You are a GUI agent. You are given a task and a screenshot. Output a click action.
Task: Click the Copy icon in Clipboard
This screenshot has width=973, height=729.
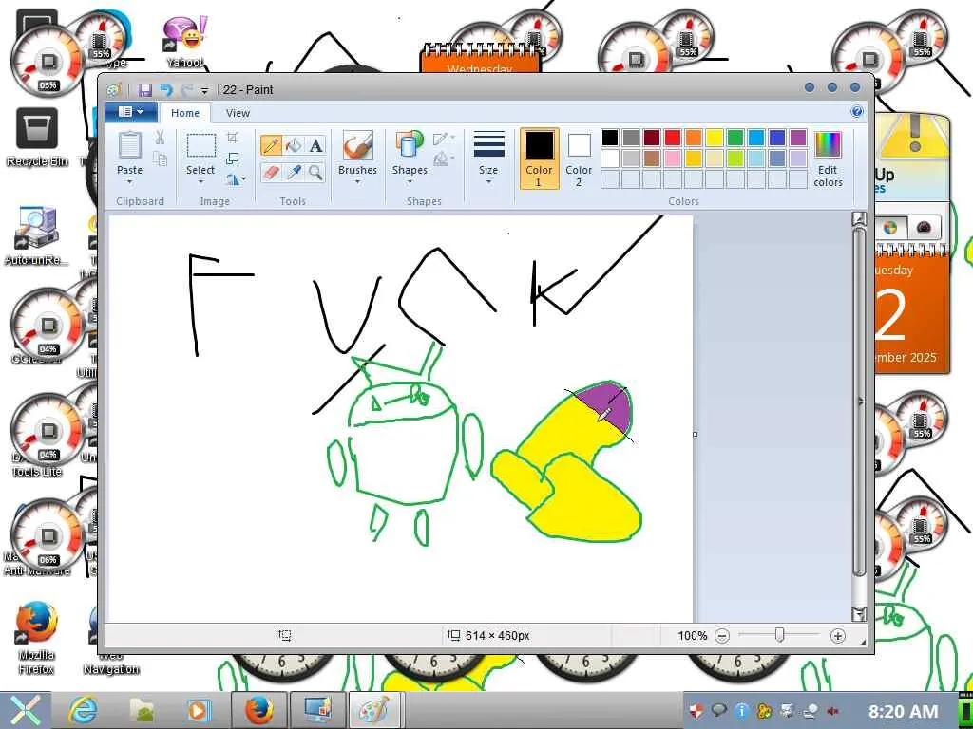click(160, 159)
